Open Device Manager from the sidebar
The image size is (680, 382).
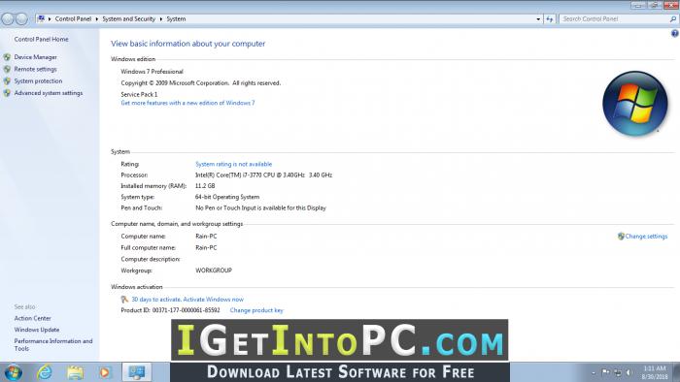(x=35, y=57)
